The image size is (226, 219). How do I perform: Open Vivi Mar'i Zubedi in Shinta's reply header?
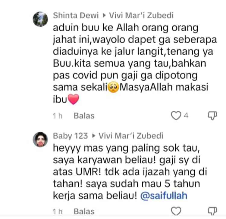pyautogui.click(x=141, y=15)
